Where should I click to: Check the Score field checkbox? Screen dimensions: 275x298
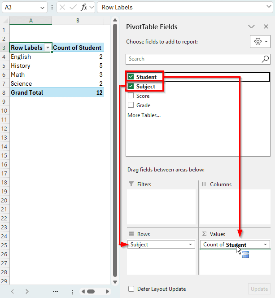click(131, 96)
